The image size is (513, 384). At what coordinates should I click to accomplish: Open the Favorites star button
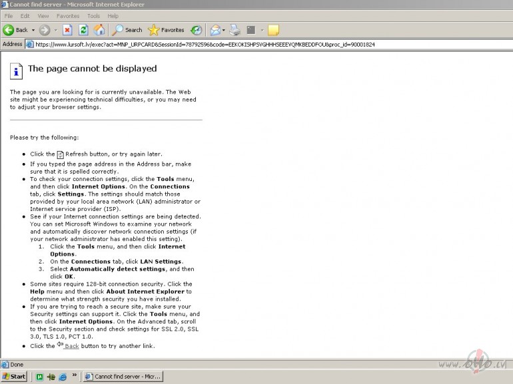(x=166, y=30)
